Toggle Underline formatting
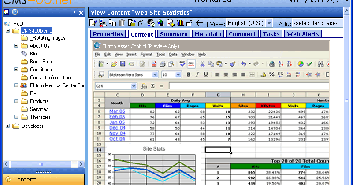 tap(206, 74)
